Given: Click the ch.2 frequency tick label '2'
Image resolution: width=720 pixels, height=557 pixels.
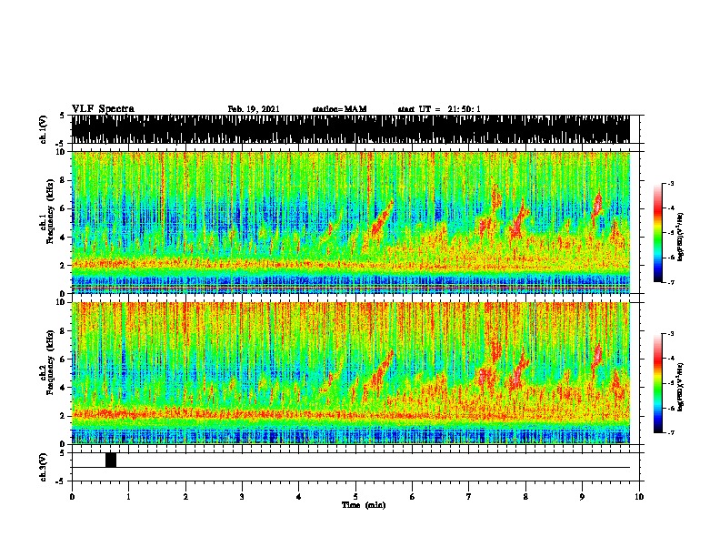Looking at the screenshot, I should (x=64, y=416).
